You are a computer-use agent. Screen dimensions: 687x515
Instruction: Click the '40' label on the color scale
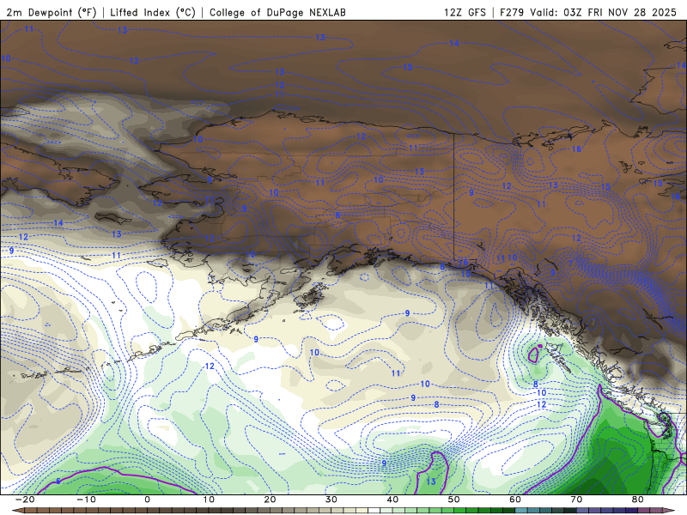[x=392, y=500]
